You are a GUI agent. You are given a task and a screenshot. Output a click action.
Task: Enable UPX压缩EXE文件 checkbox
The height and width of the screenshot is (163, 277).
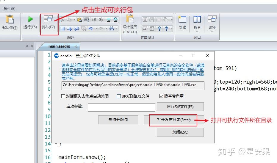(119, 96)
